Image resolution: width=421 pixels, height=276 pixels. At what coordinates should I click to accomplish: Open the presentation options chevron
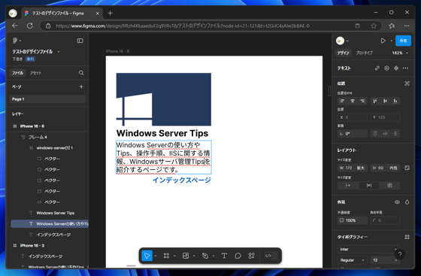391,41
